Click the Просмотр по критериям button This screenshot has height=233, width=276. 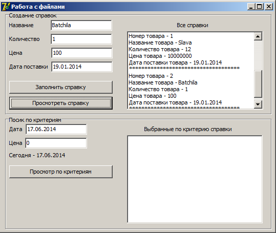[x=61, y=172]
